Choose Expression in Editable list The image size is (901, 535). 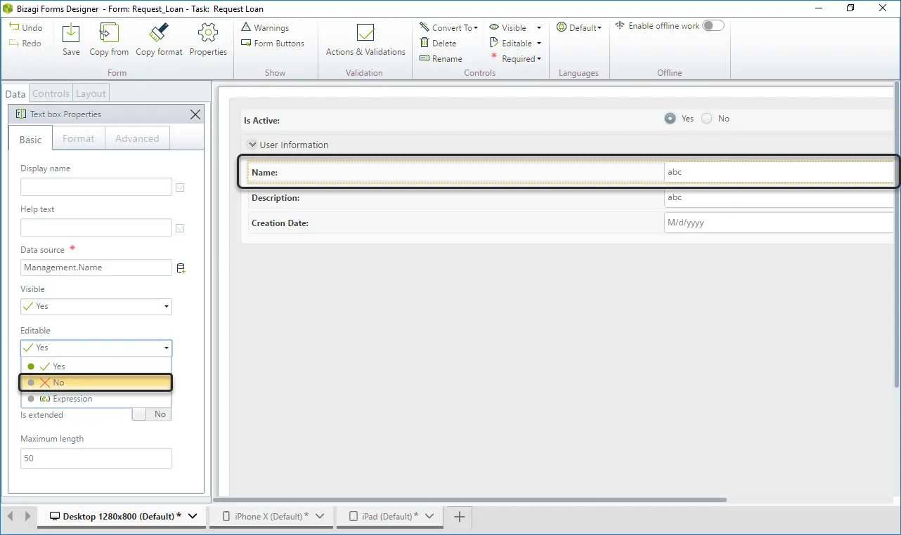[x=96, y=399]
